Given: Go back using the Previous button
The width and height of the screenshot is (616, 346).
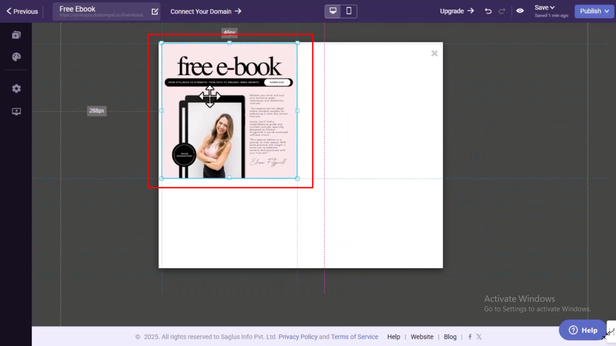Looking at the screenshot, I should [22, 11].
